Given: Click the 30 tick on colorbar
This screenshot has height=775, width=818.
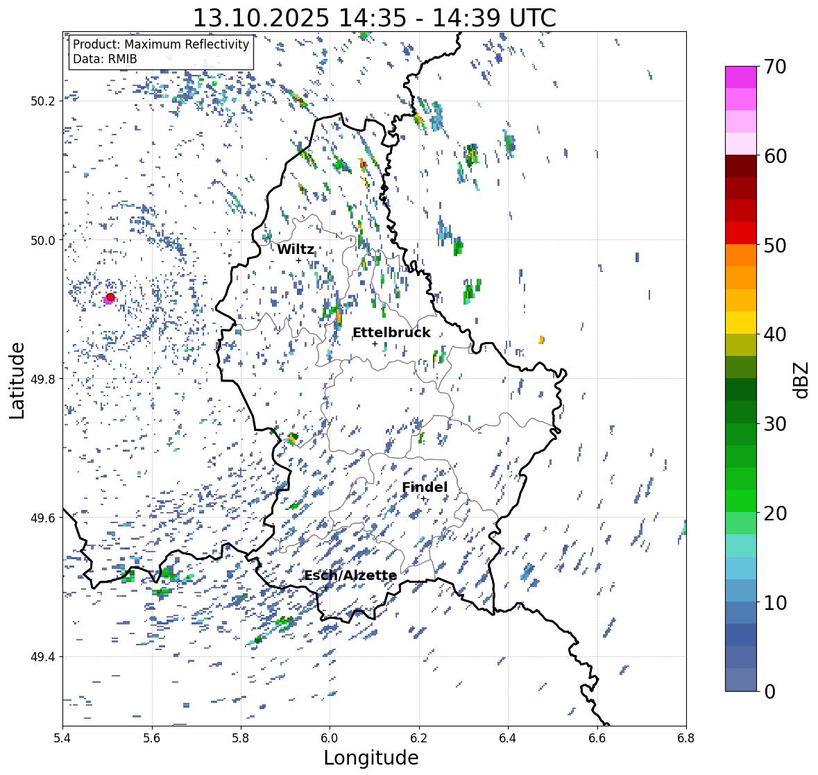Looking at the screenshot, I should (775, 423).
